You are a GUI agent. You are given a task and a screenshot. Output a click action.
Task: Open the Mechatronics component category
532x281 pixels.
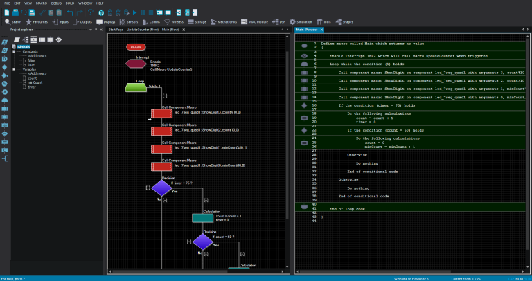[223, 21]
